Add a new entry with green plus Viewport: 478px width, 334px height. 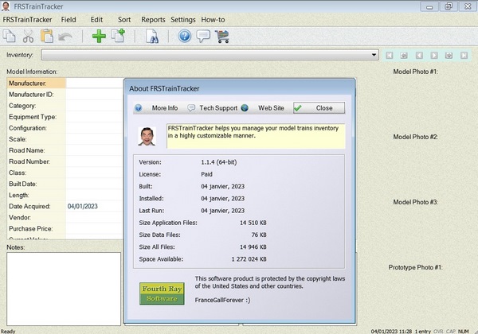click(x=99, y=37)
